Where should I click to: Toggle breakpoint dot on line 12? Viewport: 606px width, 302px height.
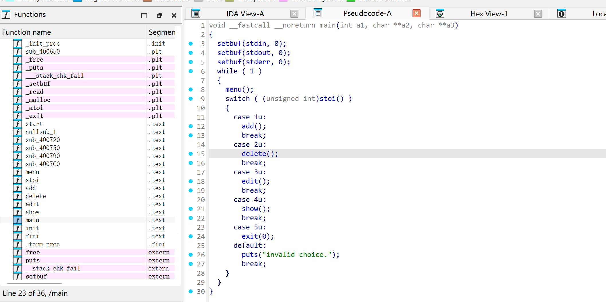click(x=191, y=126)
